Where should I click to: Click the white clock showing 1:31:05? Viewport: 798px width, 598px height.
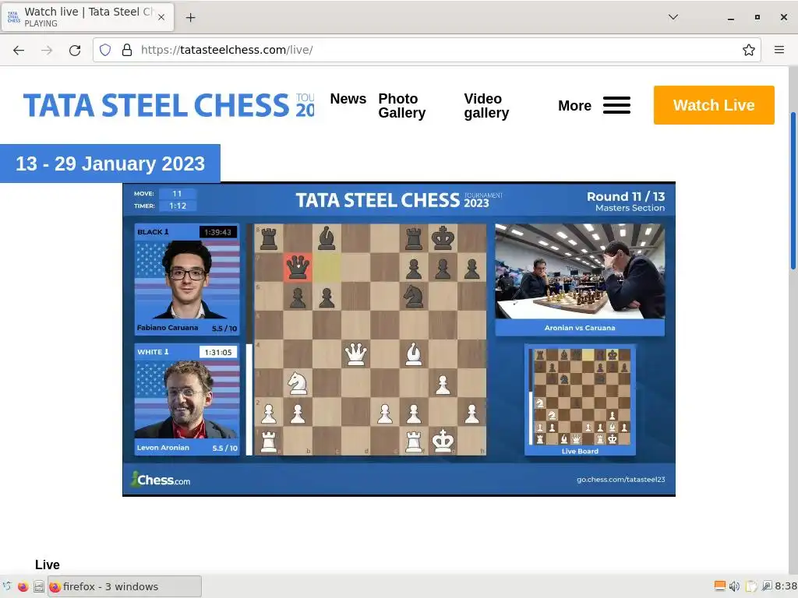coord(218,352)
